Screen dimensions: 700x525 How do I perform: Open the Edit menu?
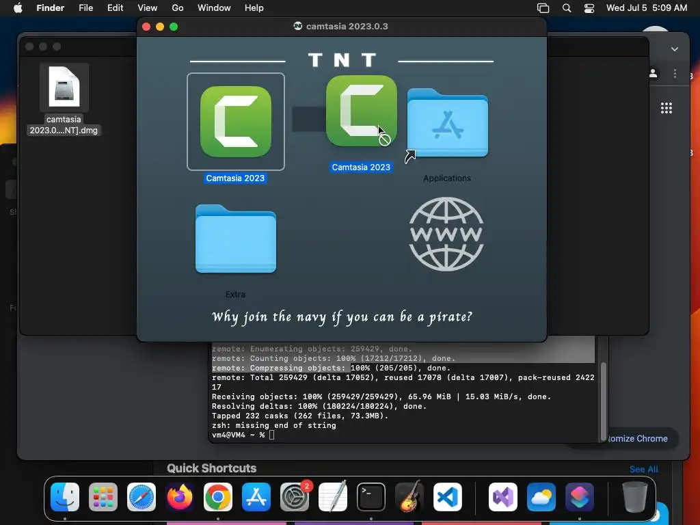pos(115,8)
